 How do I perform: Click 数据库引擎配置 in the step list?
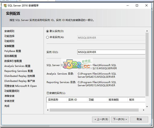pos(13,61)
